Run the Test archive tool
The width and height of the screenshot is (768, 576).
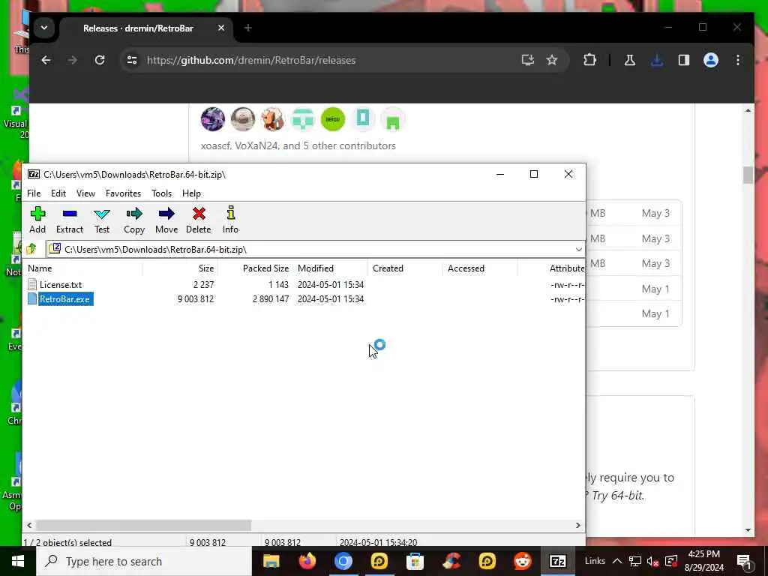pyautogui.click(x=102, y=220)
